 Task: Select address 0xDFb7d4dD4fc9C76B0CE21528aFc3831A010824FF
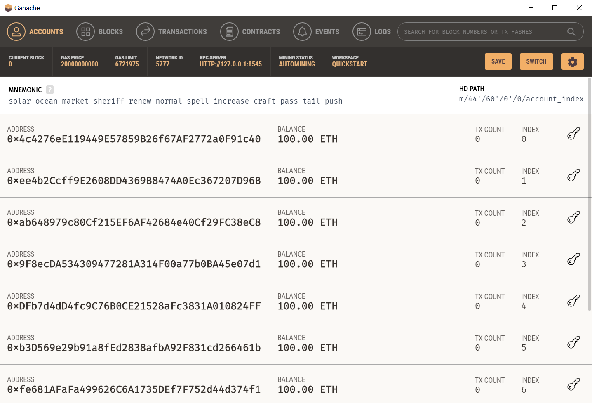pyautogui.click(x=134, y=306)
